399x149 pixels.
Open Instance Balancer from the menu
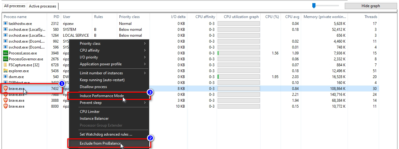pos(108,119)
